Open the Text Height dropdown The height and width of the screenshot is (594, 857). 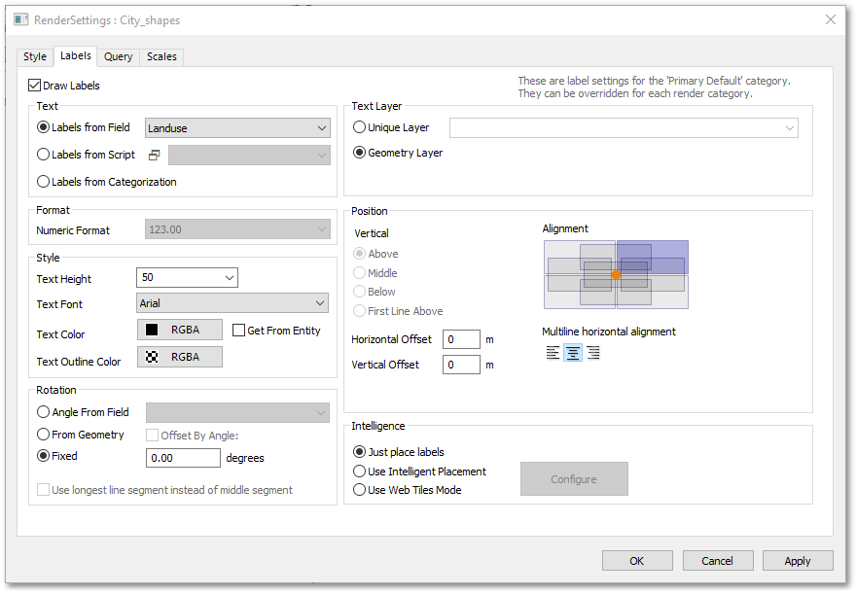coord(187,278)
